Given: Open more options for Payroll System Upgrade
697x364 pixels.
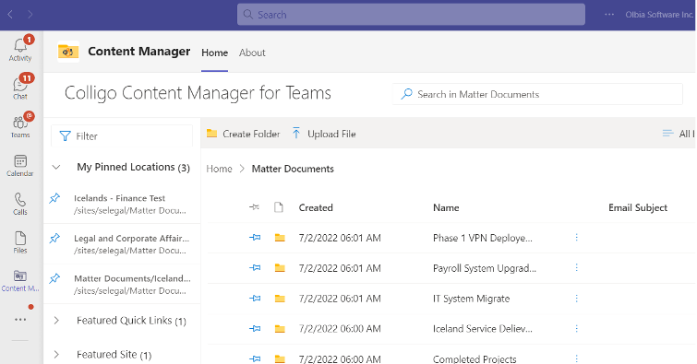Looking at the screenshot, I should point(577,267).
